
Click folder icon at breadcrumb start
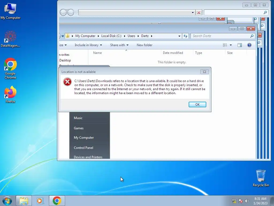pos(67,36)
